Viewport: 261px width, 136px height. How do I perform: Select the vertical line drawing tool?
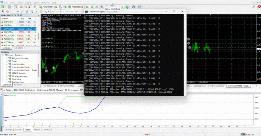coord(13,11)
